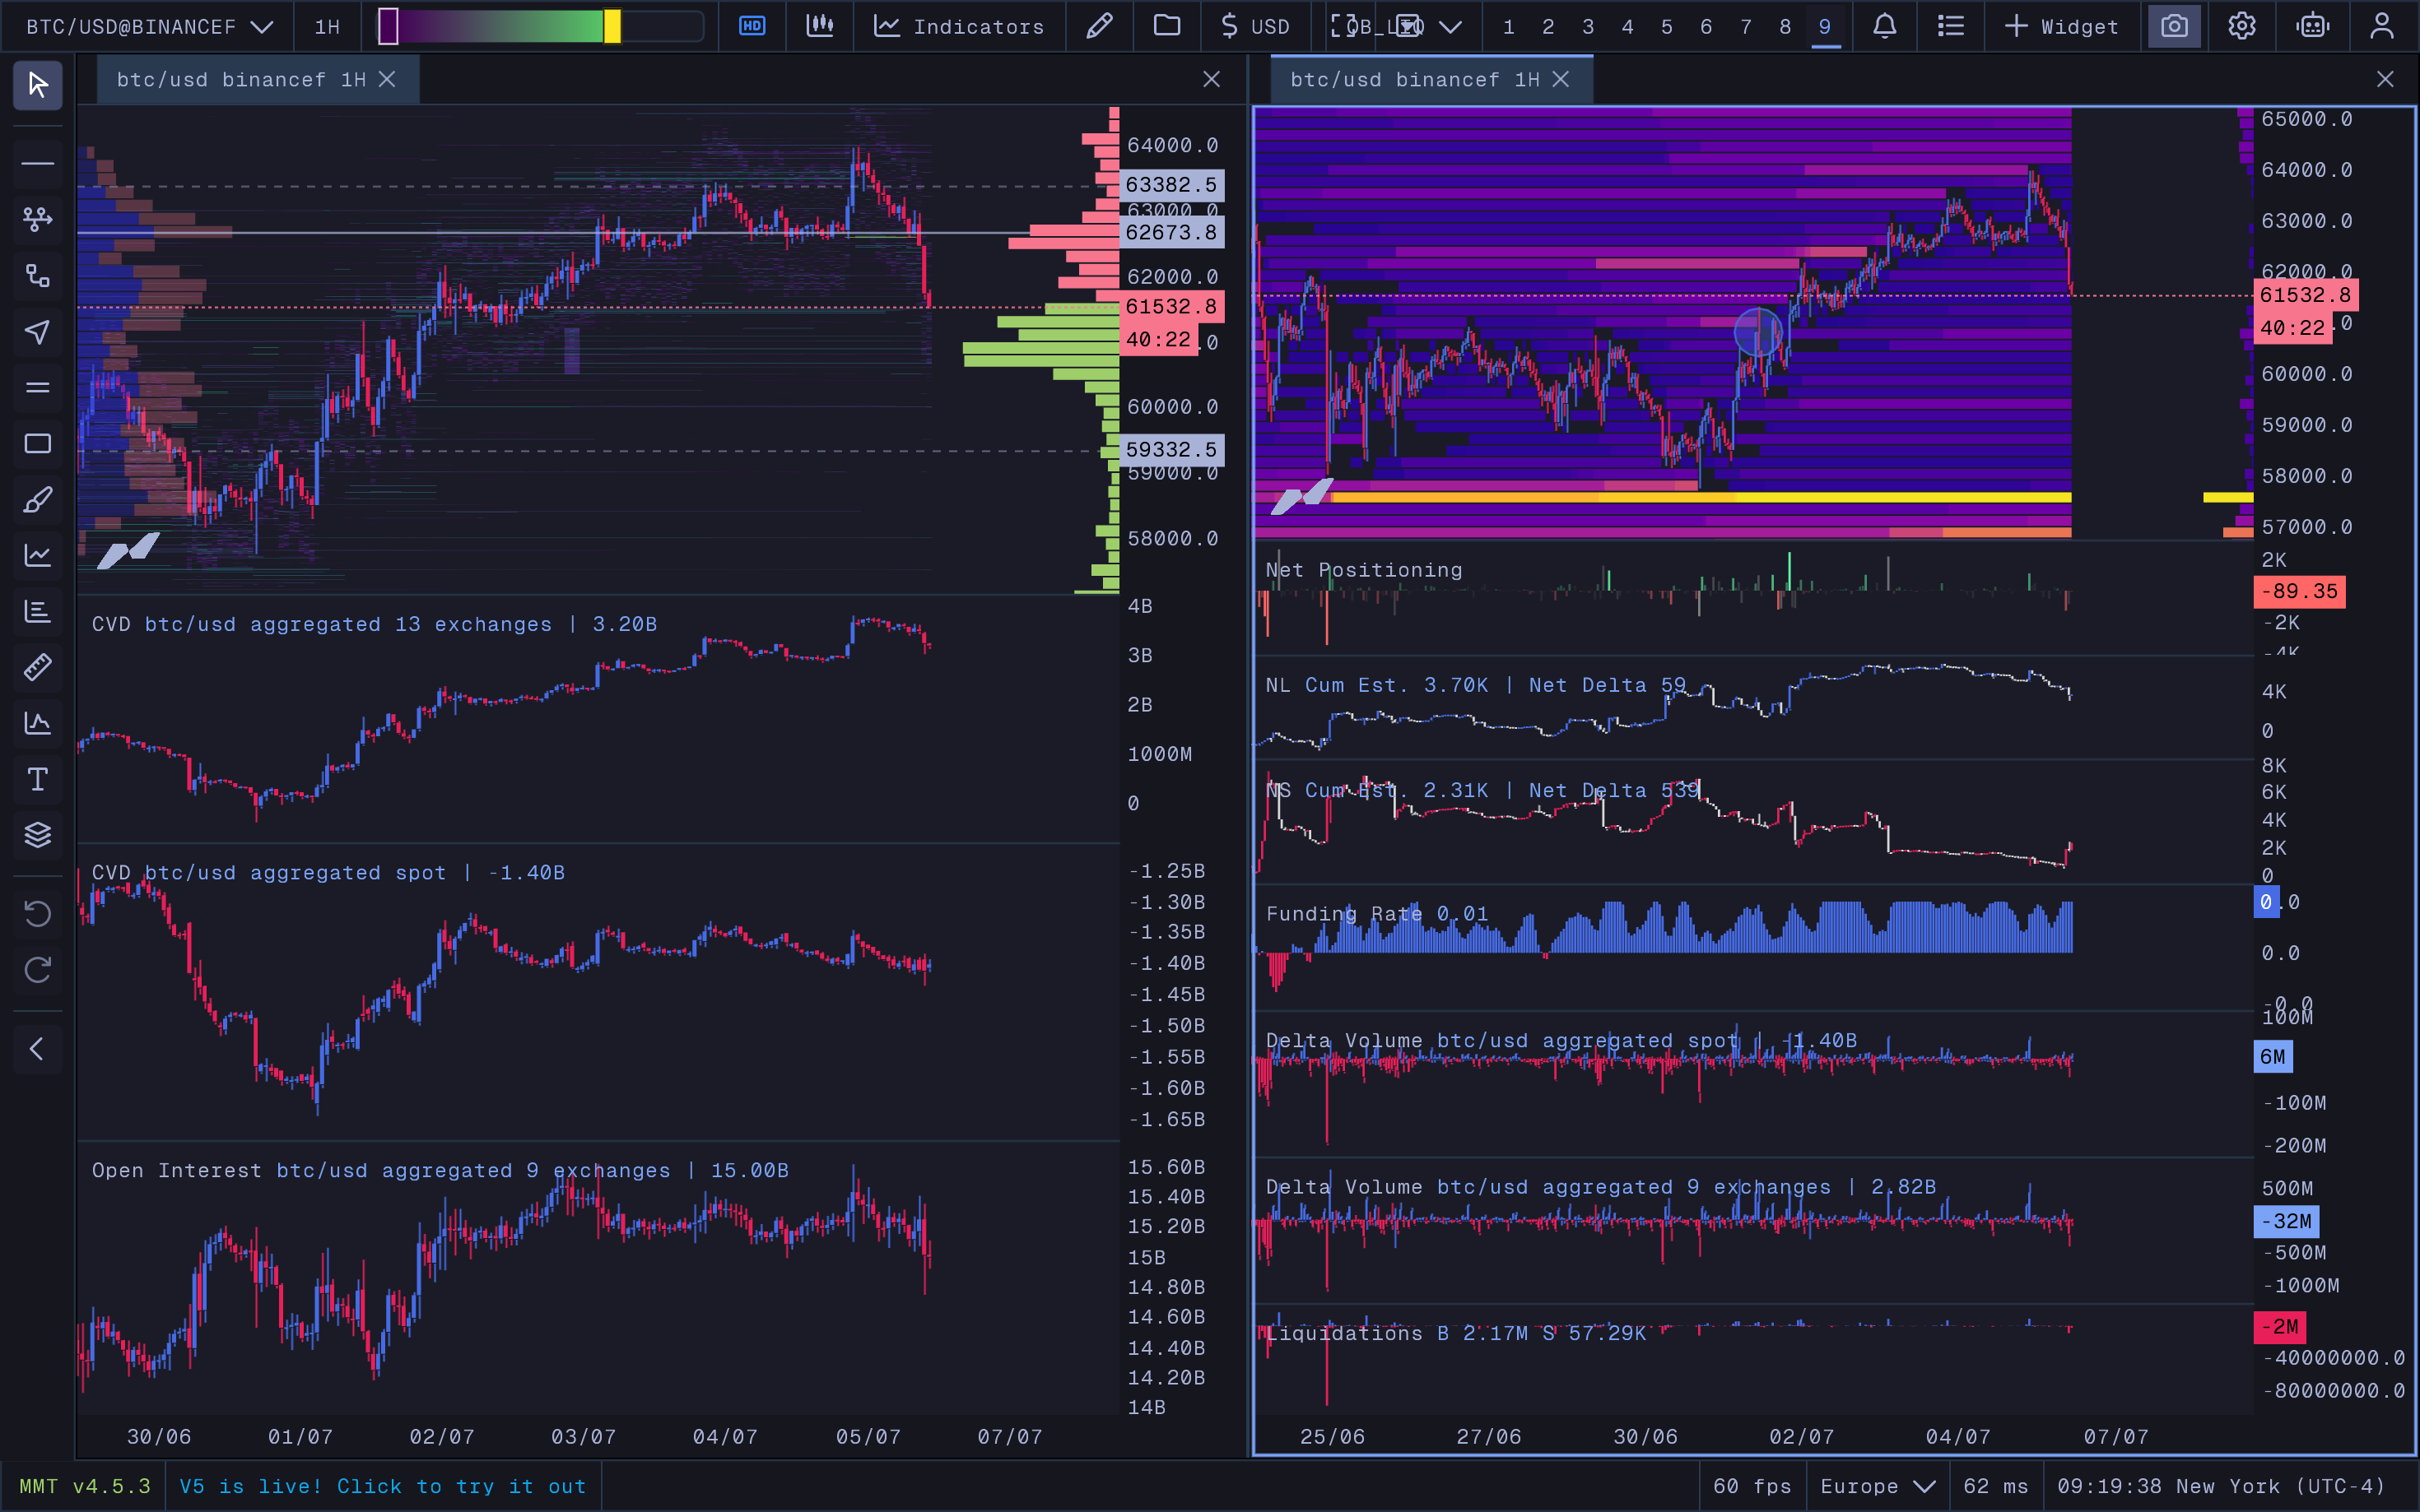Open the robot assistant icon
2420x1512 pixels.
2312,26
